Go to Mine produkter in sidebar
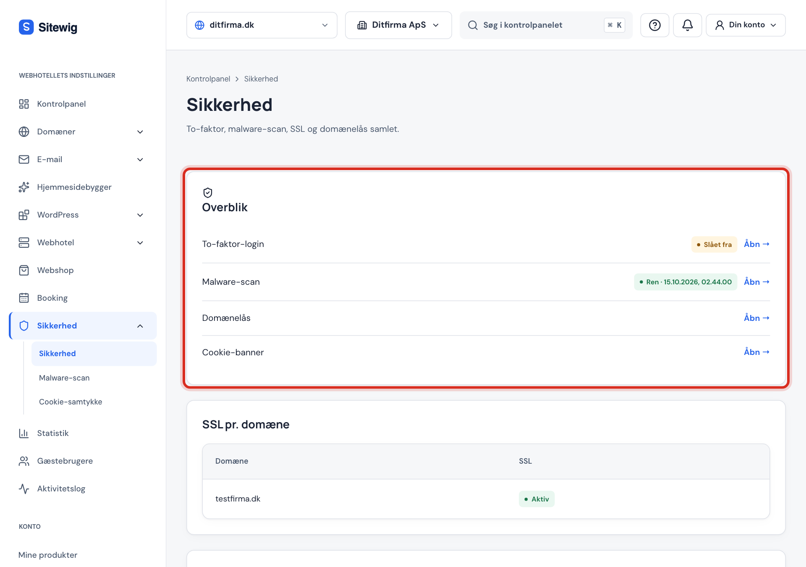806x567 pixels. tap(48, 555)
